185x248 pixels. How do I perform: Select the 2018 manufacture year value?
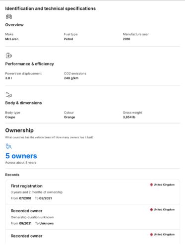click(126, 39)
